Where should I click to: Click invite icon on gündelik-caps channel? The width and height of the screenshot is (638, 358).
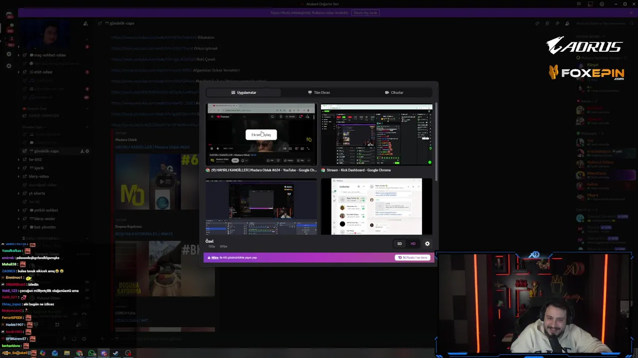82,151
